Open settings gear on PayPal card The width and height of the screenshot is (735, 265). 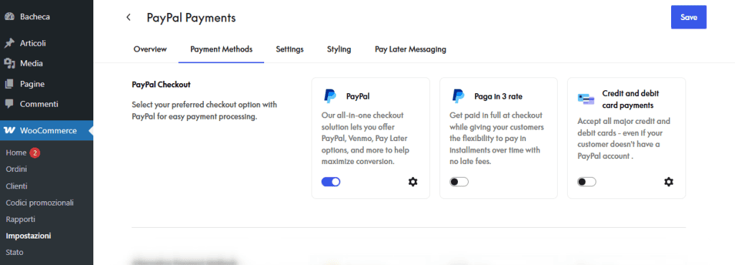click(413, 182)
